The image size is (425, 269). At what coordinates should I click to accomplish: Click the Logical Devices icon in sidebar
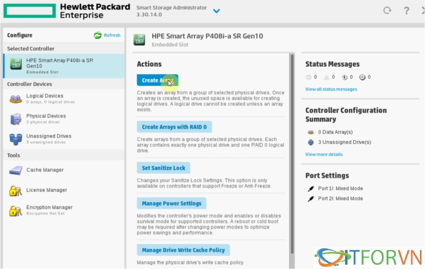coord(15,99)
